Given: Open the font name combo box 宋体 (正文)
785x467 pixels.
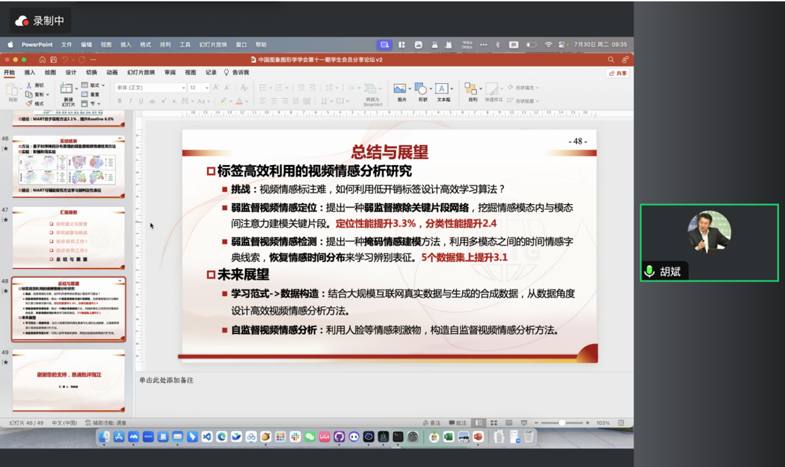Looking at the screenshot, I should point(151,87).
